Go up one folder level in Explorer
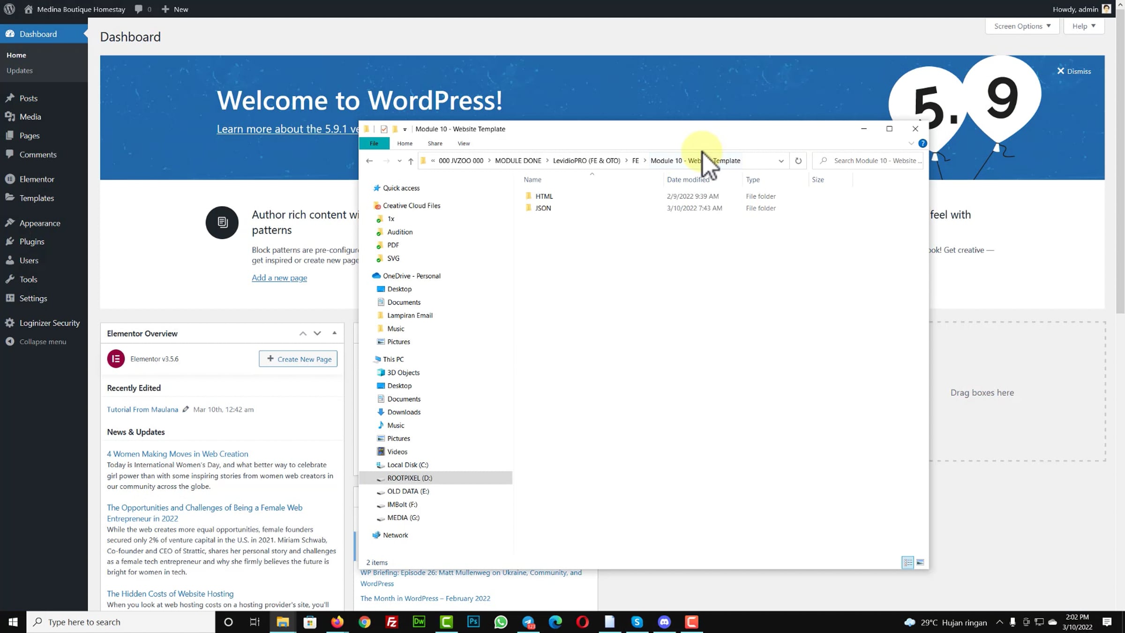 411,161
